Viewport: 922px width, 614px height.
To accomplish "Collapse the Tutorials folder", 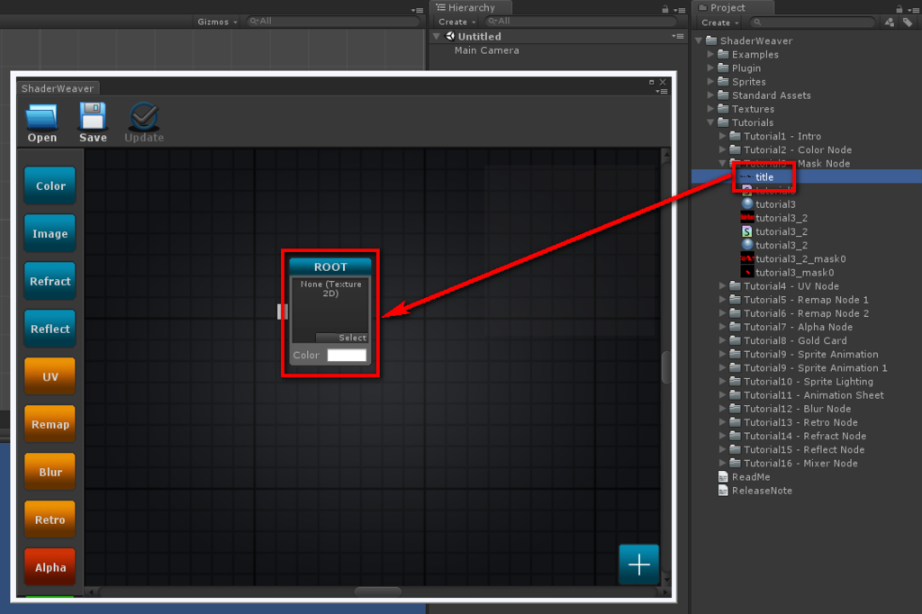I will tap(710, 122).
